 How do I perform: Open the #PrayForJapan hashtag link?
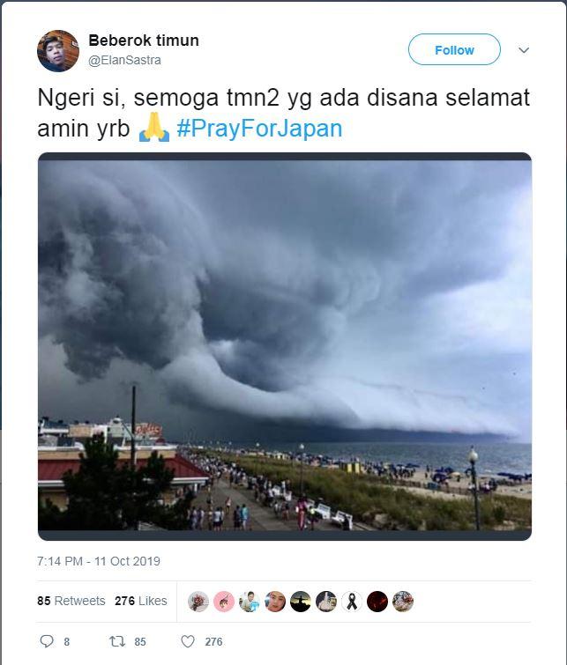pyautogui.click(x=259, y=128)
